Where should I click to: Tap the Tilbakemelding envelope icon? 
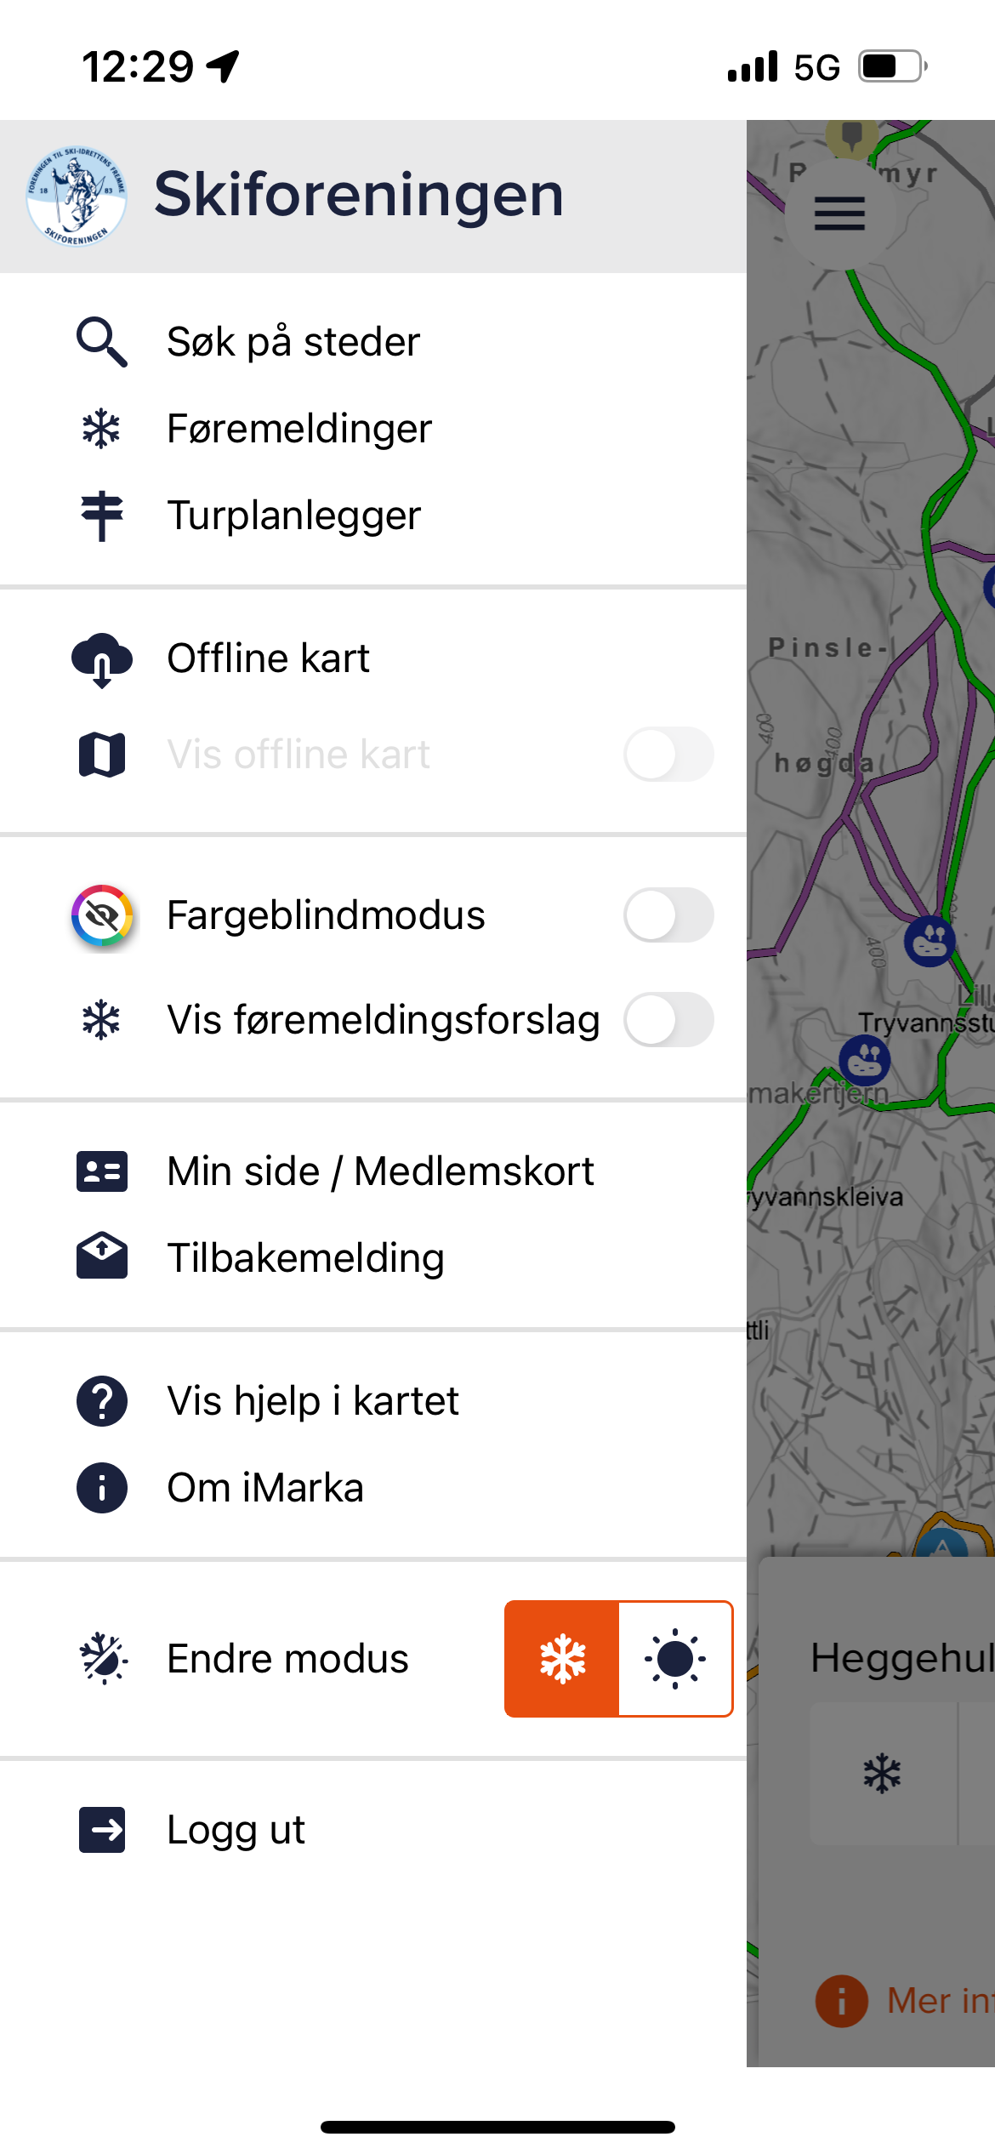click(x=102, y=1255)
